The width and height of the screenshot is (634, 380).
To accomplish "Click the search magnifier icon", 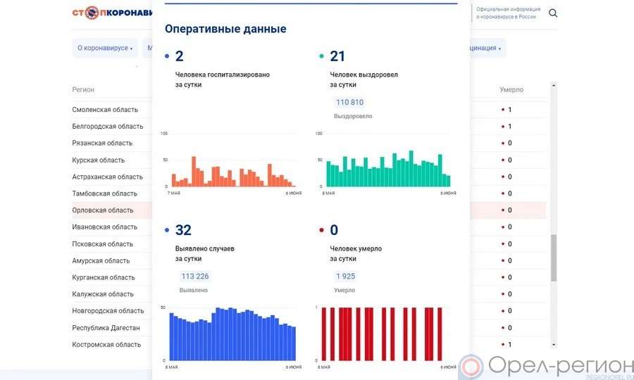I will click(x=553, y=13).
